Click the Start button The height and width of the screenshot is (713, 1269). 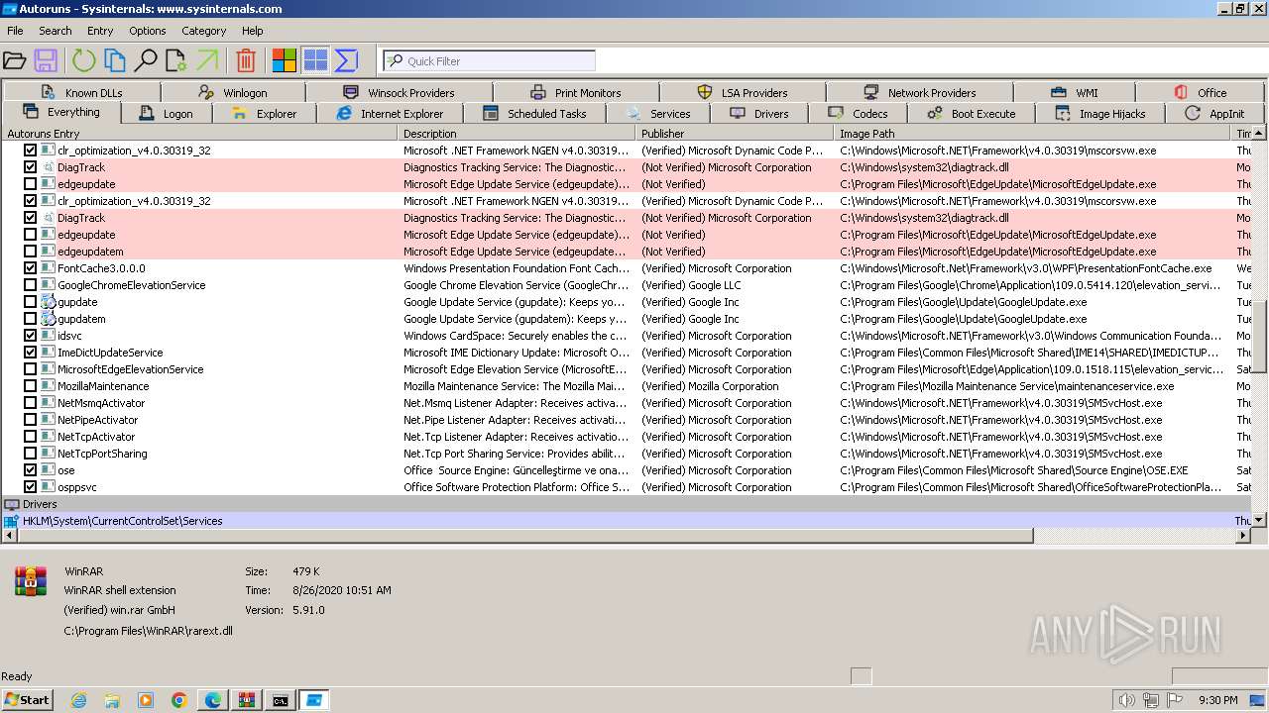(x=28, y=700)
